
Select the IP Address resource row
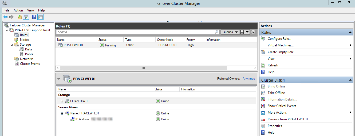(x=156, y=119)
